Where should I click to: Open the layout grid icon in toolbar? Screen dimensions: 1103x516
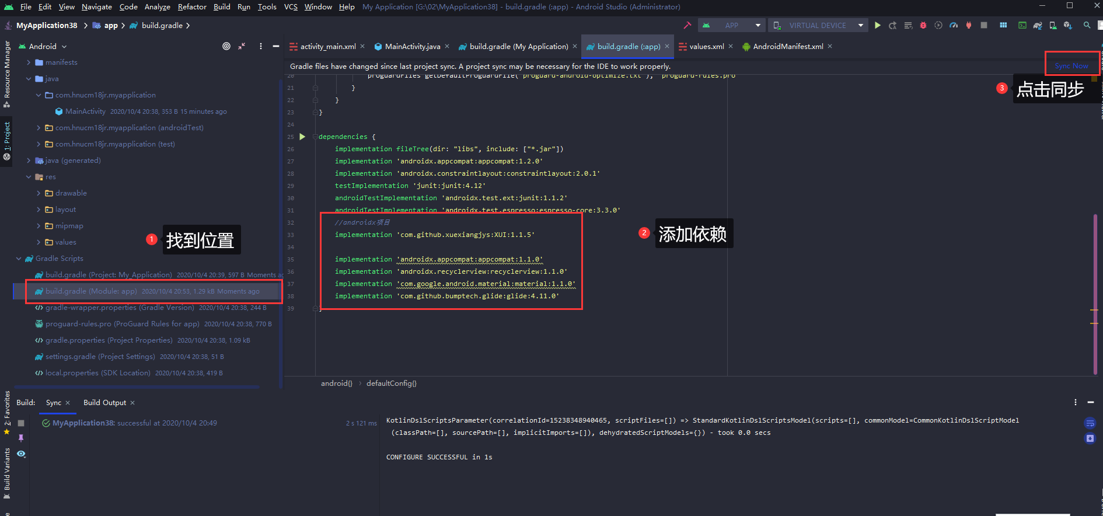(1003, 25)
